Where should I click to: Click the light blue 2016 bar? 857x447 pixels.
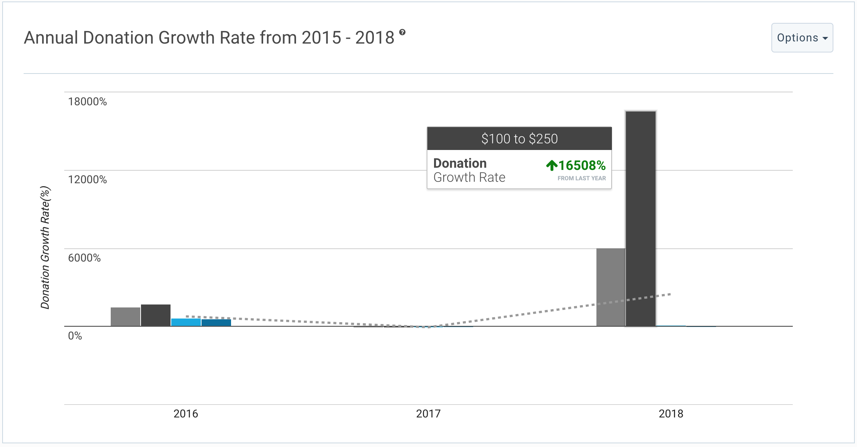click(x=186, y=322)
